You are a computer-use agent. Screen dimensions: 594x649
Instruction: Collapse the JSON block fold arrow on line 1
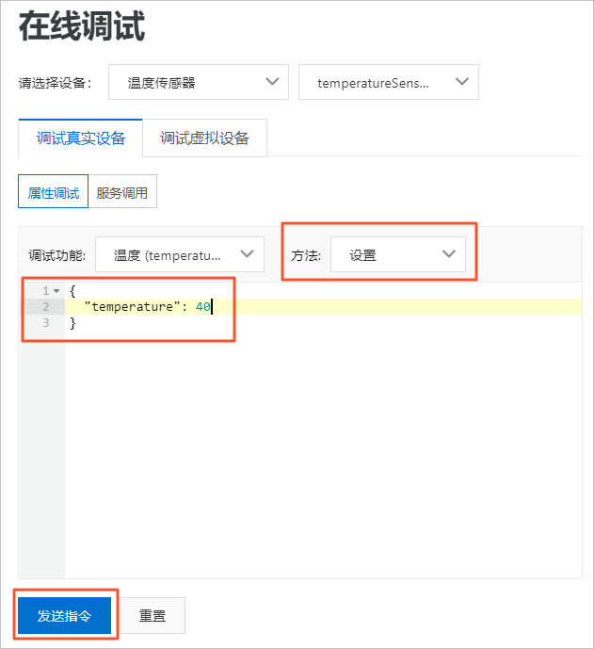tap(56, 290)
